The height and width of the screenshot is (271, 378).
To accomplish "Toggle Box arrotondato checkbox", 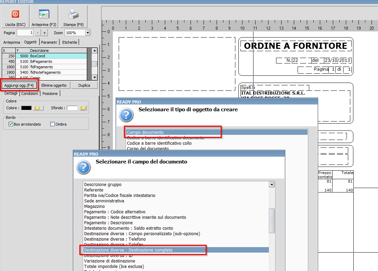I will click(11, 124).
